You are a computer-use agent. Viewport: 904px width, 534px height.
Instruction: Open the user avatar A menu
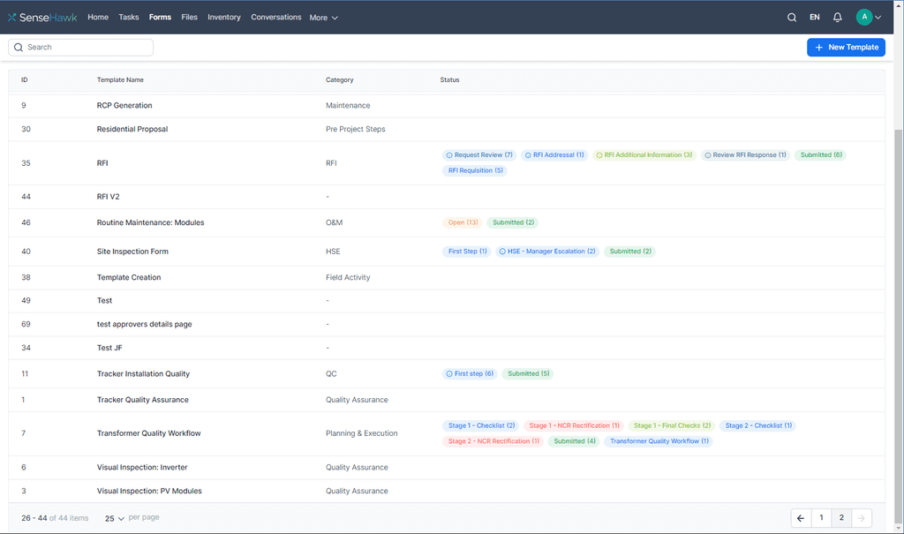pos(863,18)
